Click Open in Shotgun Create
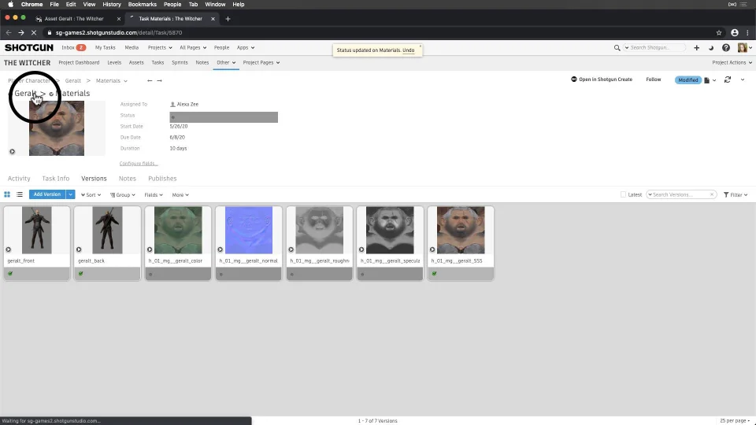Viewport: 756px width, 425px height. (601, 79)
